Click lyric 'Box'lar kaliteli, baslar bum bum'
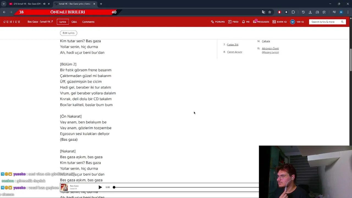 (86, 105)
